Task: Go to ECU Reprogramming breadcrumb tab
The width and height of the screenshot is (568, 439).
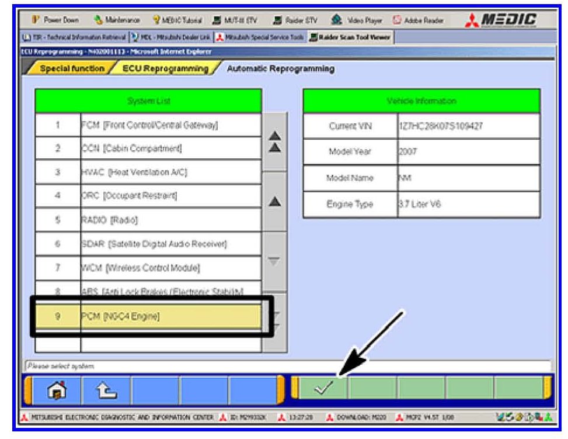Action: point(165,69)
